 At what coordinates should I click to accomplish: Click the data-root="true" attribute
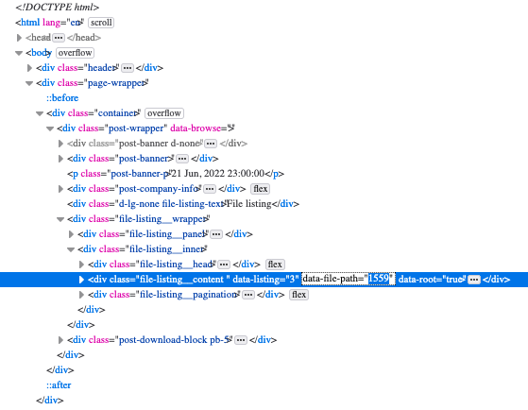pyautogui.click(x=432, y=280)
